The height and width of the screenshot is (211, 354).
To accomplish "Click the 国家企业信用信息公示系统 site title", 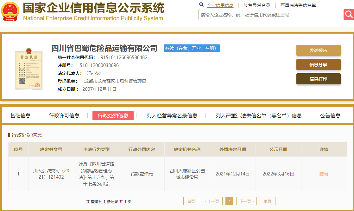I will click(94, 8).
